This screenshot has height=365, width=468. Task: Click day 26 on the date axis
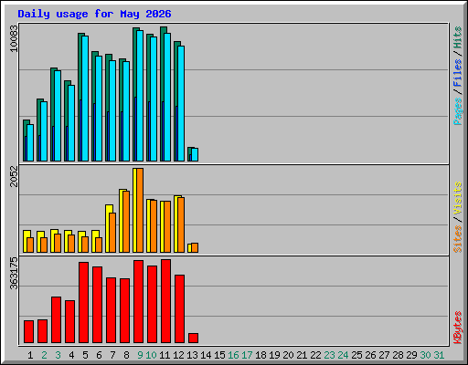coord(370,355)
